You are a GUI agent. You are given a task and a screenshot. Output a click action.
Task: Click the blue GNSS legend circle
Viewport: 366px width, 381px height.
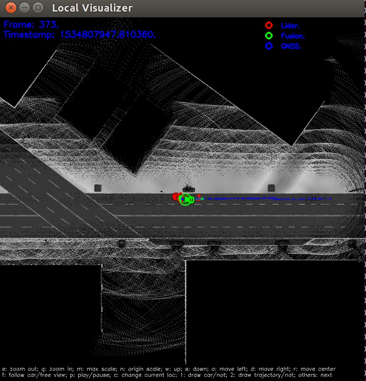pos(269,46)
